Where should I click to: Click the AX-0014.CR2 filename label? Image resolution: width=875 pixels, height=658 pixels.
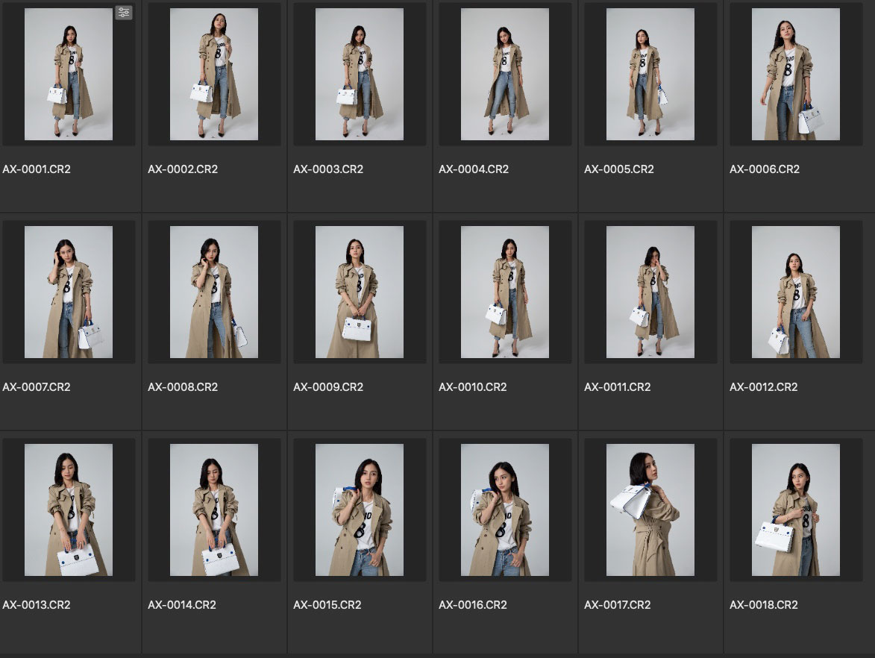click(x=182, y=605)
